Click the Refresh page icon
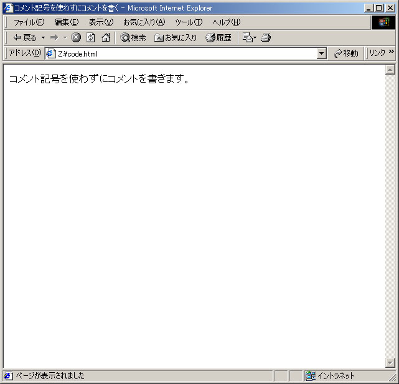 (x=91, y=37)
